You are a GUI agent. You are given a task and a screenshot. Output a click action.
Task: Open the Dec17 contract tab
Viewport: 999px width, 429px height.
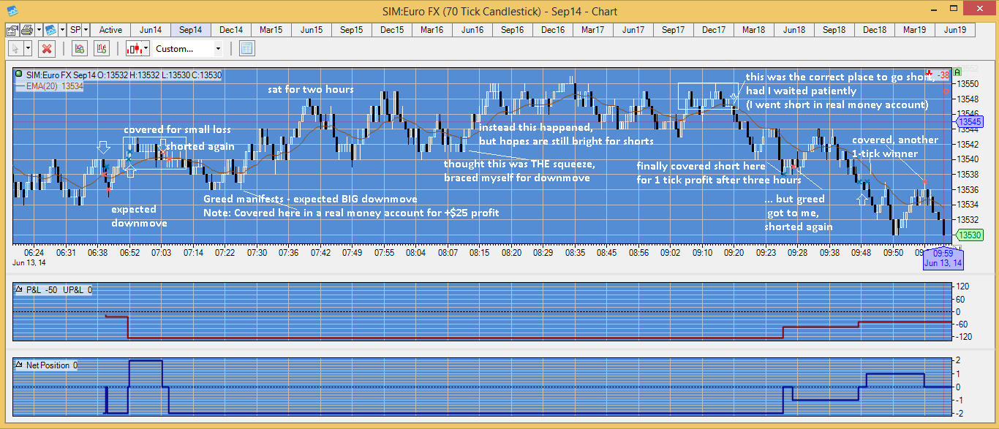pos(714,30)
